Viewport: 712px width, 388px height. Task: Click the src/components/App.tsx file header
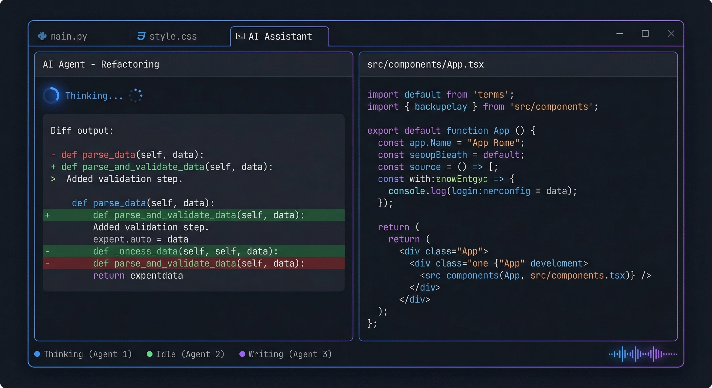coord(425,64)
